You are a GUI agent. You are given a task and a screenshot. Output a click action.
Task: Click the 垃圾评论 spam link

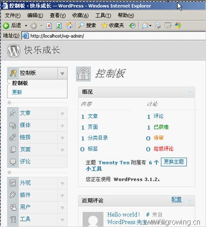[x=164, y=148]
